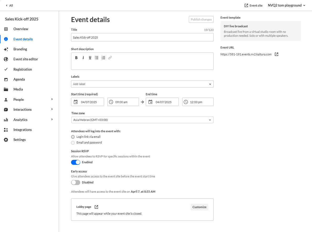Screen dimensions: 312x232
Task: Click the bold formatting icon
Action: point(76,58)
